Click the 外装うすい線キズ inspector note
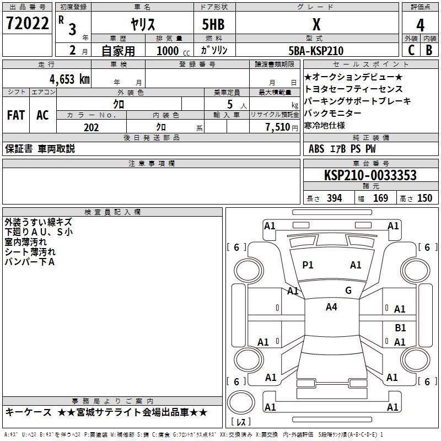The width and height of the screenshot is (441, 441). 38,222
